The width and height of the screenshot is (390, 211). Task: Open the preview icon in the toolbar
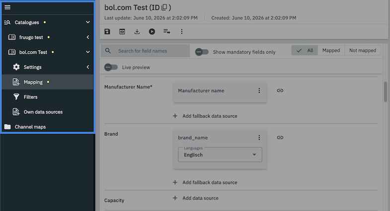tap(122, 32)
